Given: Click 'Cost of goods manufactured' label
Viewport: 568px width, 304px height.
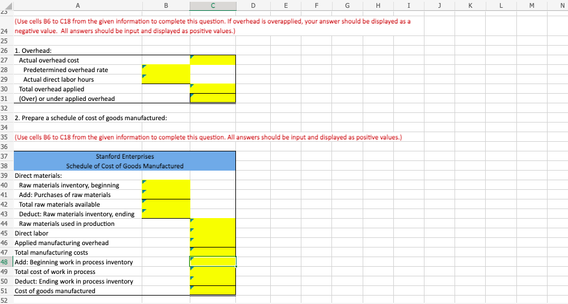Looking at the screenshot, I should coord(55,291).
